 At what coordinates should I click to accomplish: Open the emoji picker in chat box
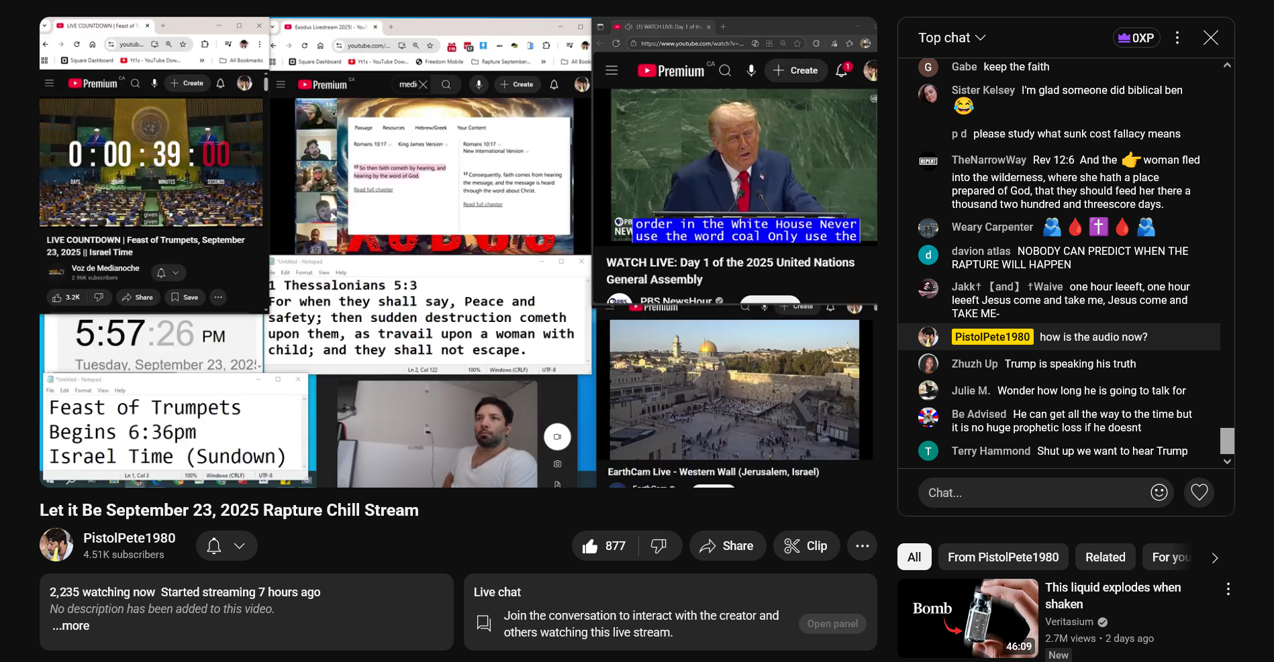(x=1159, y=493)
